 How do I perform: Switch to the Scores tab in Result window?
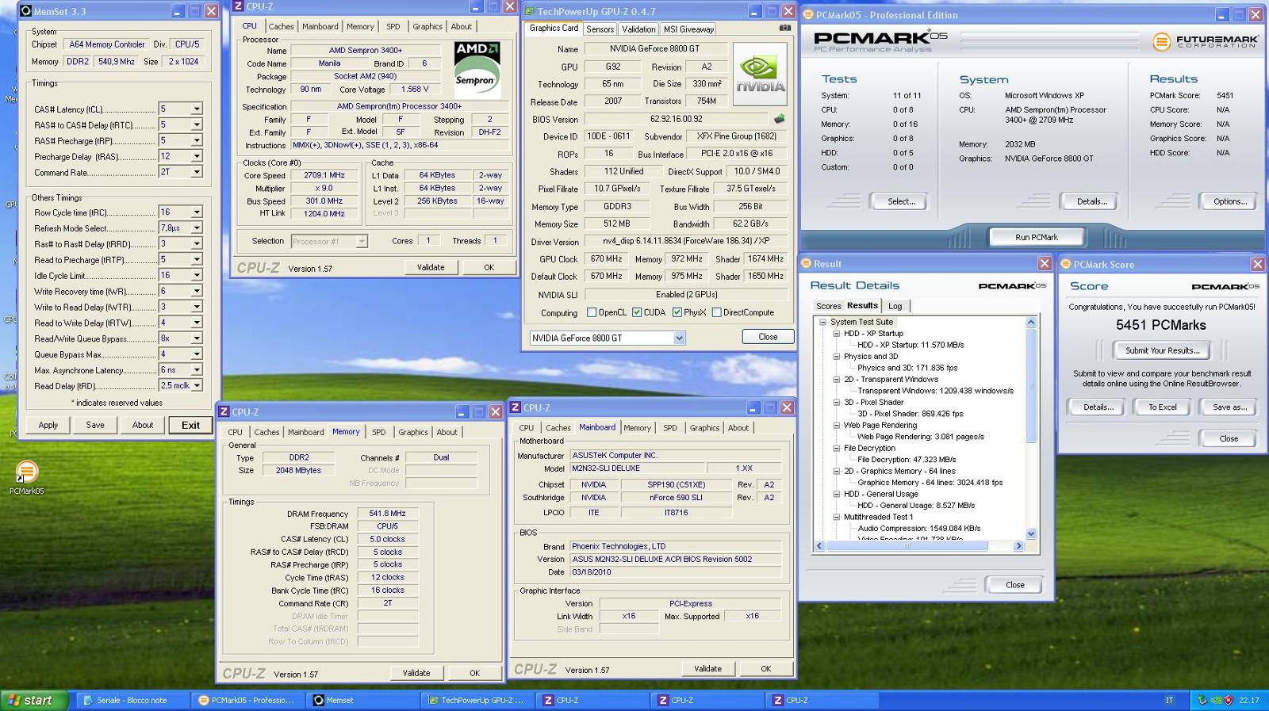828,306
